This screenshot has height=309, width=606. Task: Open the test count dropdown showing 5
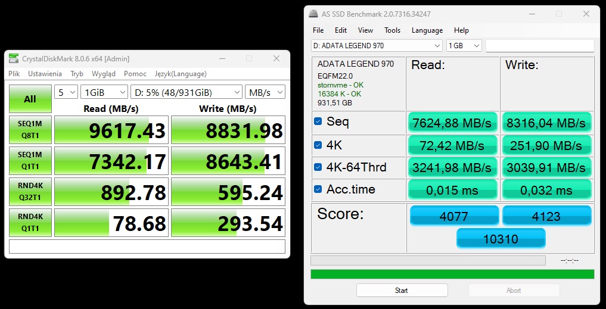click(66, 92)
